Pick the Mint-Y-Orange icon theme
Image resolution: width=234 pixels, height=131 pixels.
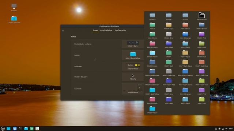(185, 91)
